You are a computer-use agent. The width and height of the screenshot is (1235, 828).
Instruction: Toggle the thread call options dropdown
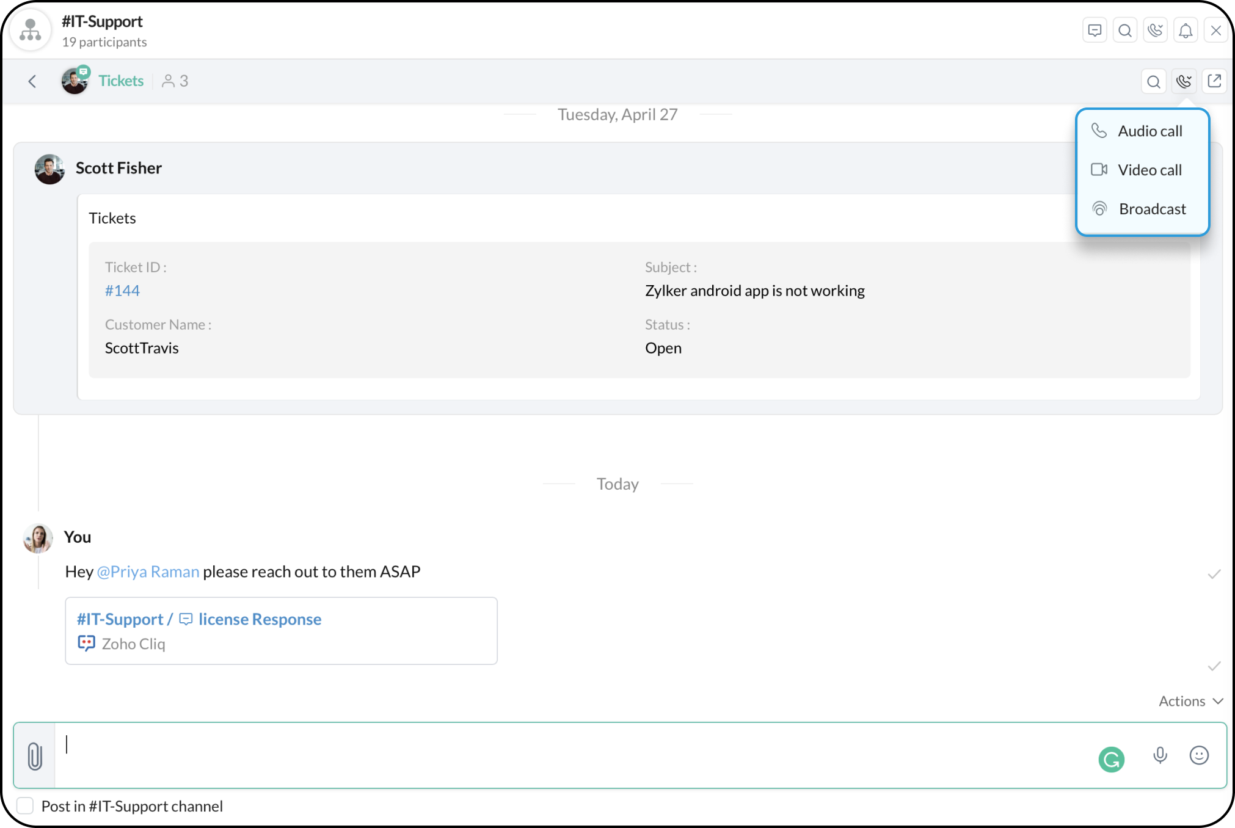click(x=1184, y=81)
